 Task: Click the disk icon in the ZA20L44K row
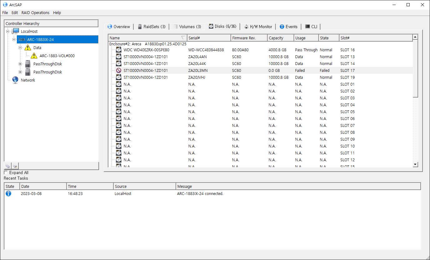119,63
